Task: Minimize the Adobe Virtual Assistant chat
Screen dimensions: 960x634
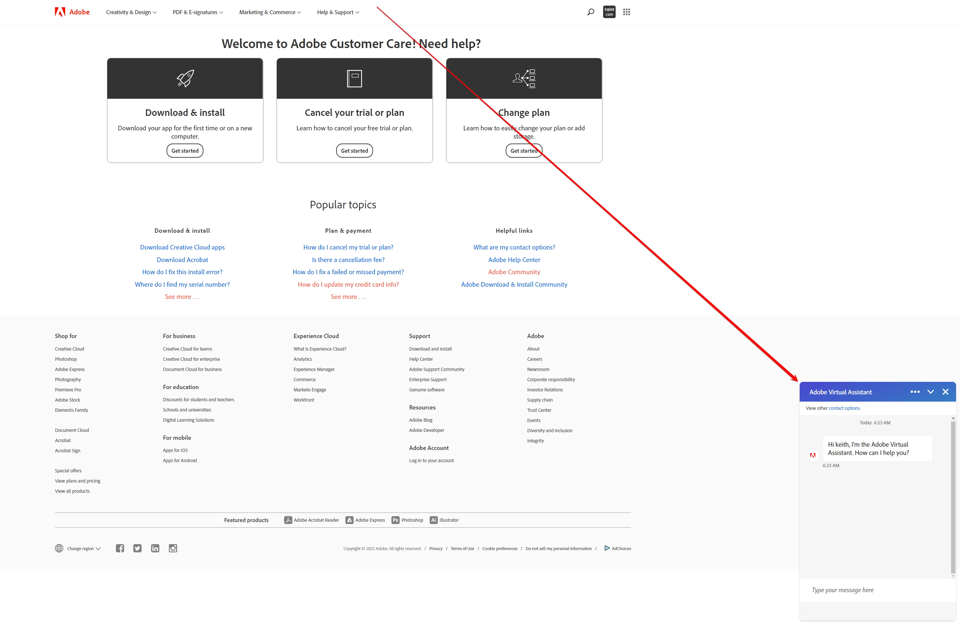Action: (930, 392)
